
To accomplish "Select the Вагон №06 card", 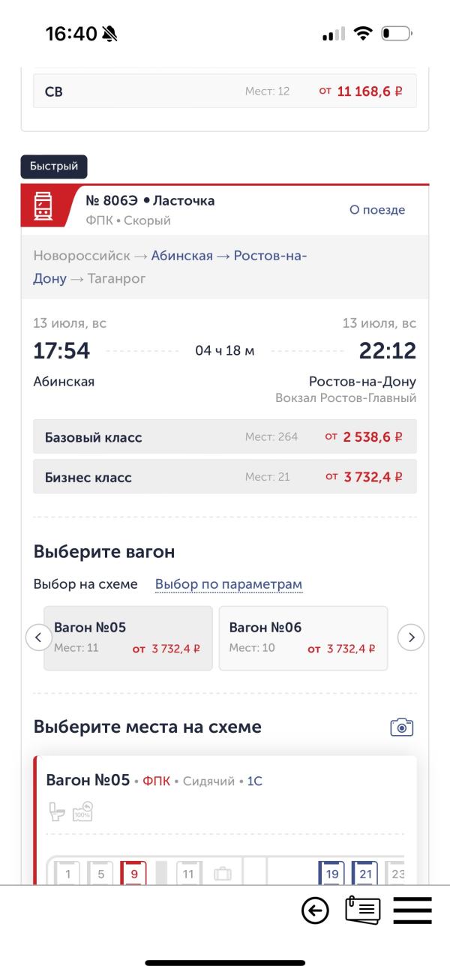I will pos(303,638).
